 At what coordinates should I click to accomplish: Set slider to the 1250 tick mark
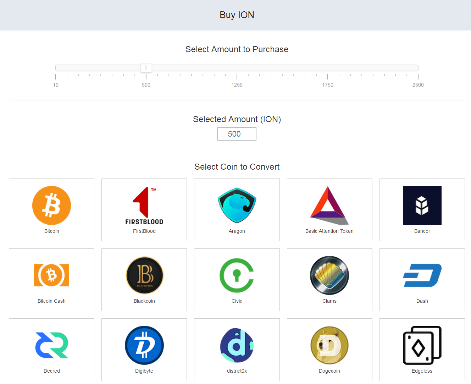[237, 77]
